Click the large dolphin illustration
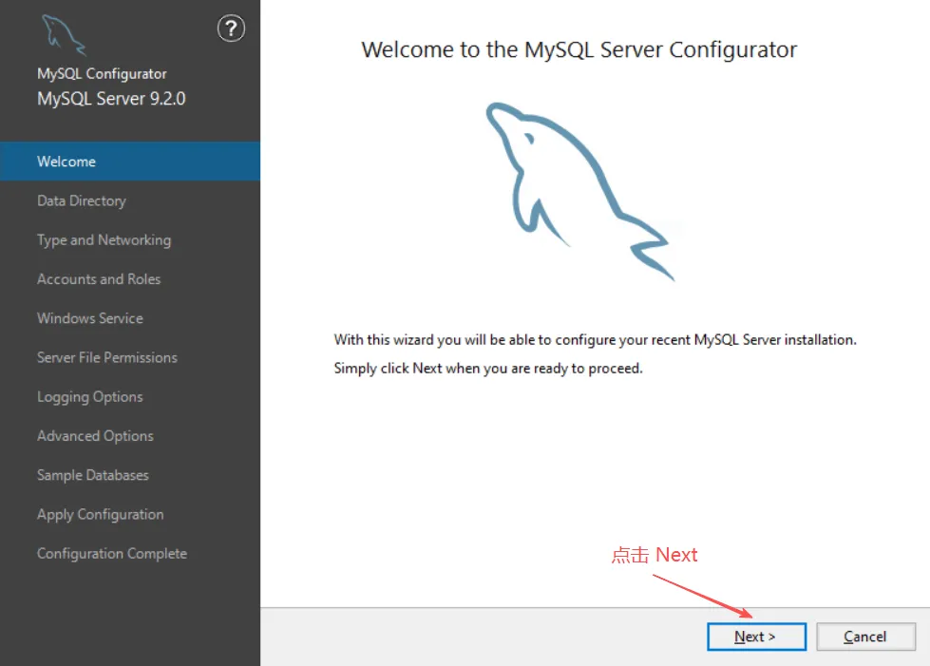Screen dimensions: 930x666 pyautogui.click(x=579, y=191)
